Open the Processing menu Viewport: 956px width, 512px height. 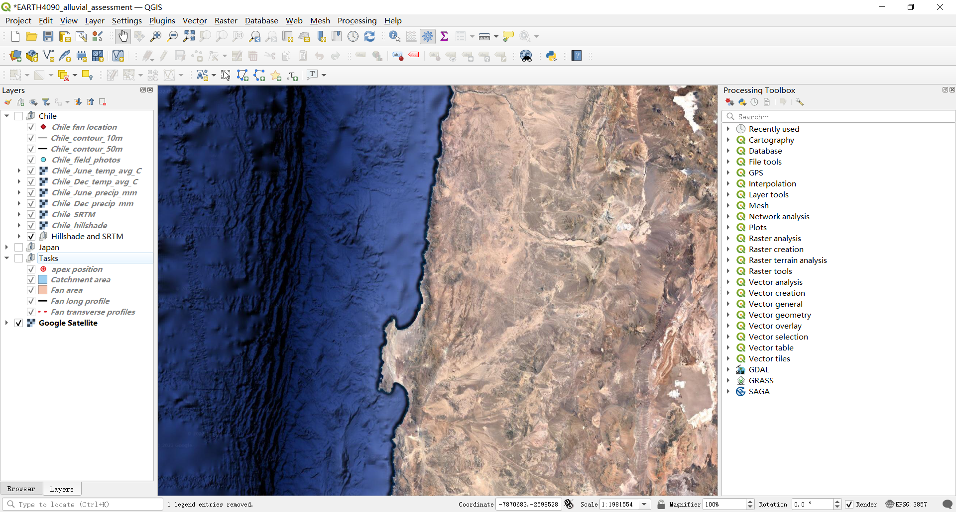pyautogui.click(x=357, y=20)
